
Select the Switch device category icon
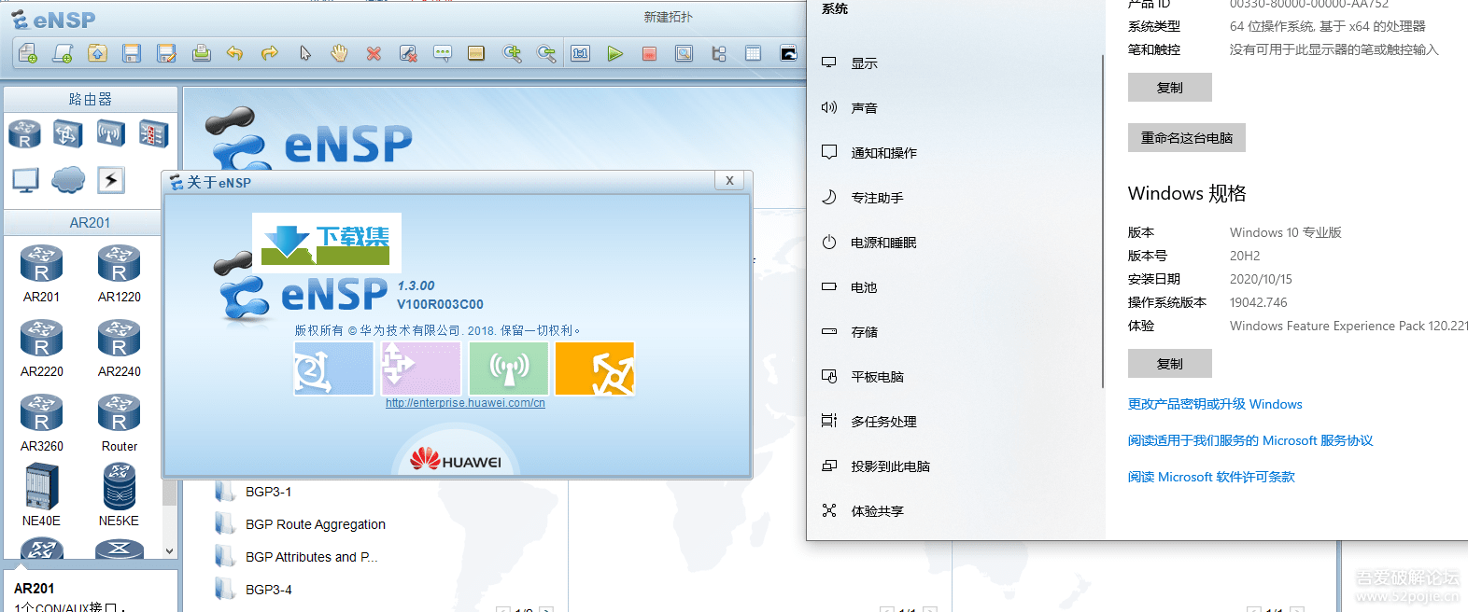(x=67, y=133)
